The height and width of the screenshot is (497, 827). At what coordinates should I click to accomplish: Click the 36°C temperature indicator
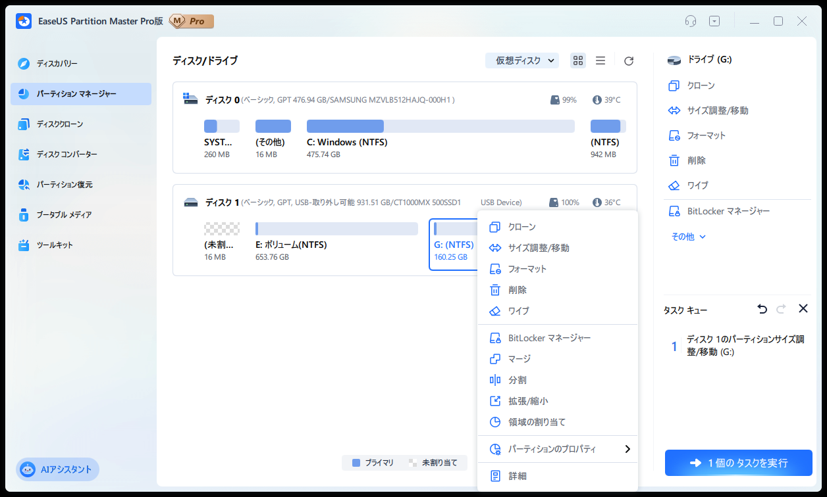606,202
